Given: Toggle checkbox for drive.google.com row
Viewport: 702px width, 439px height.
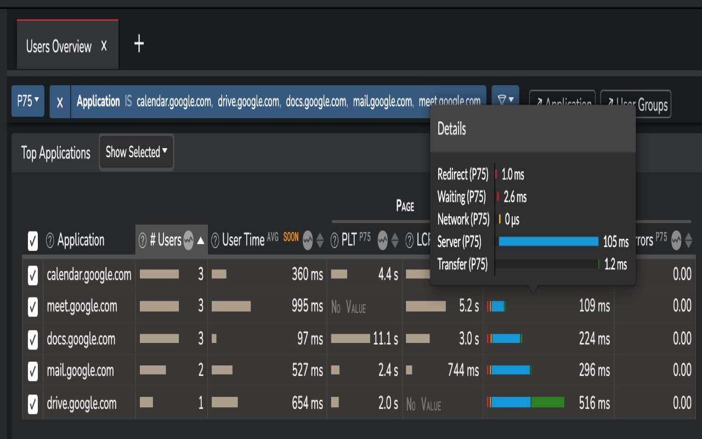Looking at the screenshot, I should click(33, 404).
